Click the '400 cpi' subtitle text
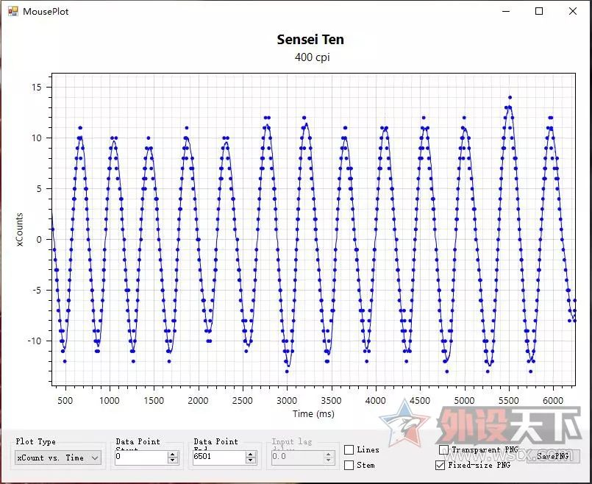Viewport: 592px width, 484px height. [x=313, y=57]
